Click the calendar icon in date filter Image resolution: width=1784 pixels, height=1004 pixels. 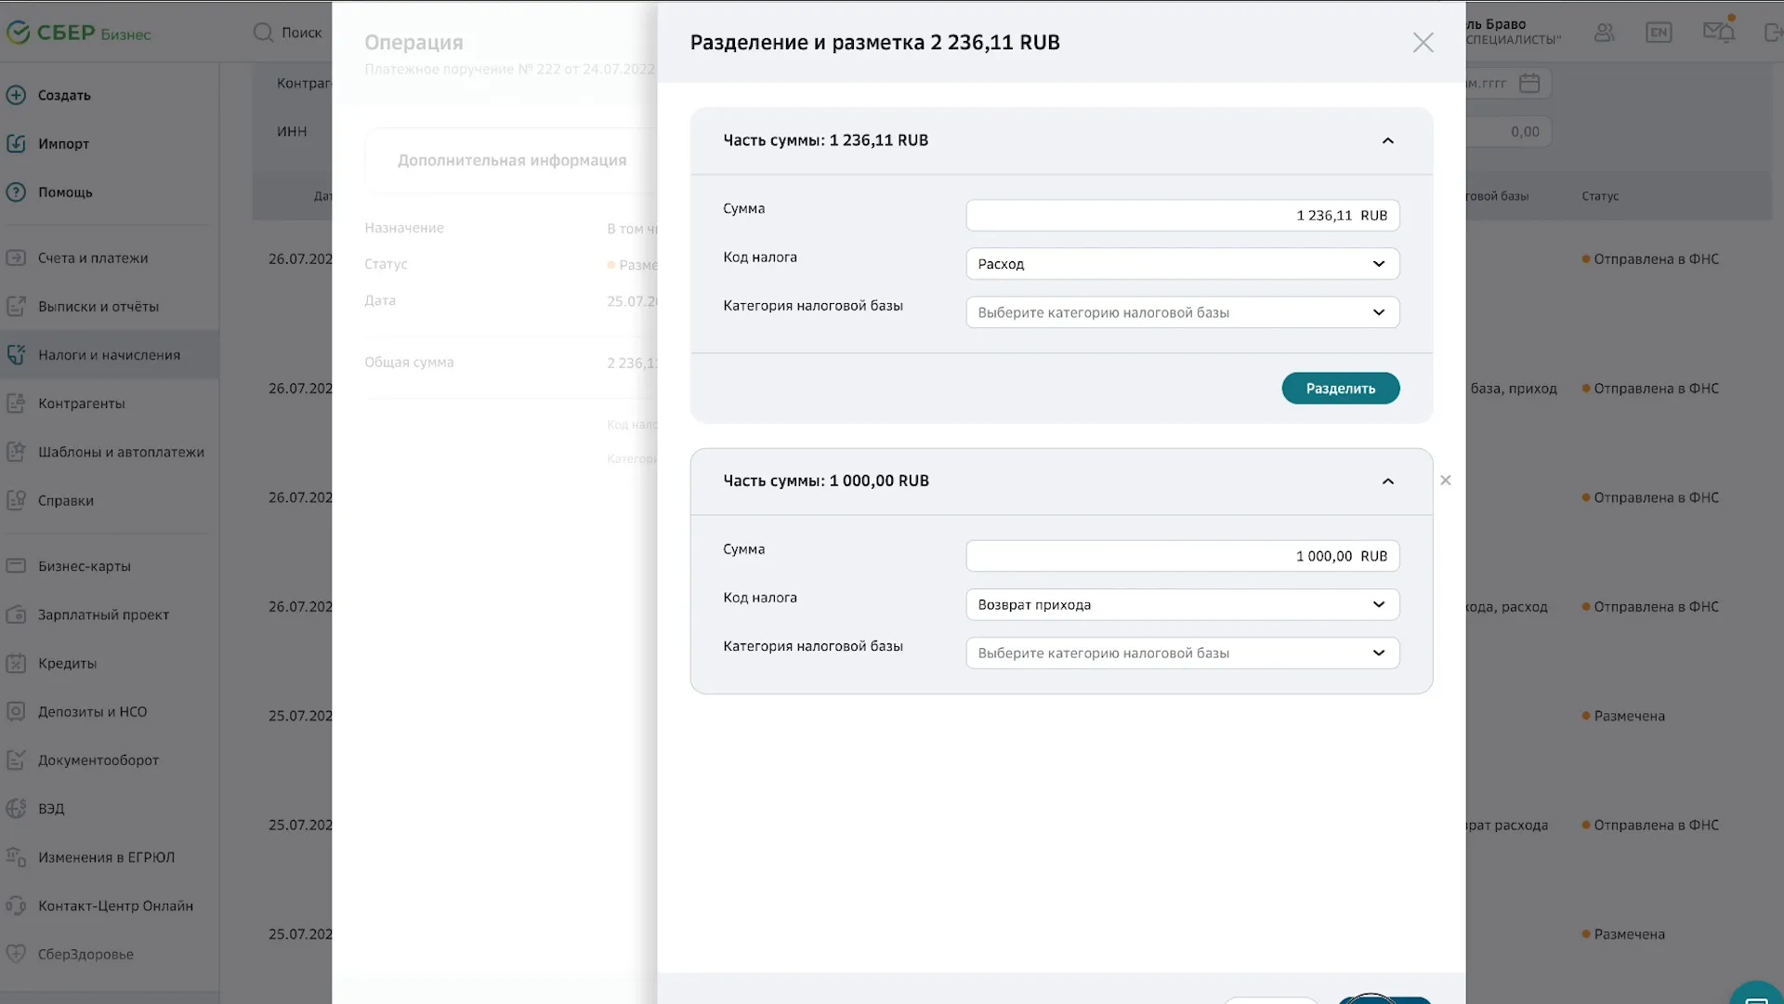click(x=1528, y=83)
